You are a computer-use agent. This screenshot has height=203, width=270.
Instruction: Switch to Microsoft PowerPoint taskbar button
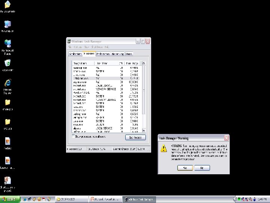click(105, 199)
